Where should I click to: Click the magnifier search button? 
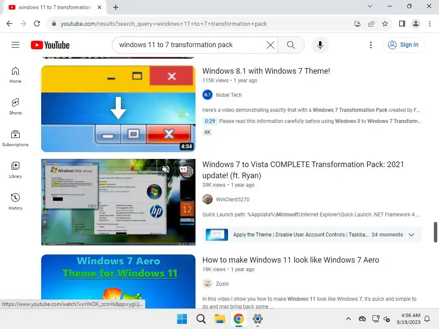click(291, 45)
